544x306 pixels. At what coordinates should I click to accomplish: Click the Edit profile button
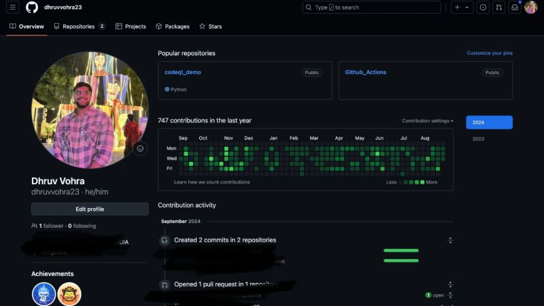(90, 209)
